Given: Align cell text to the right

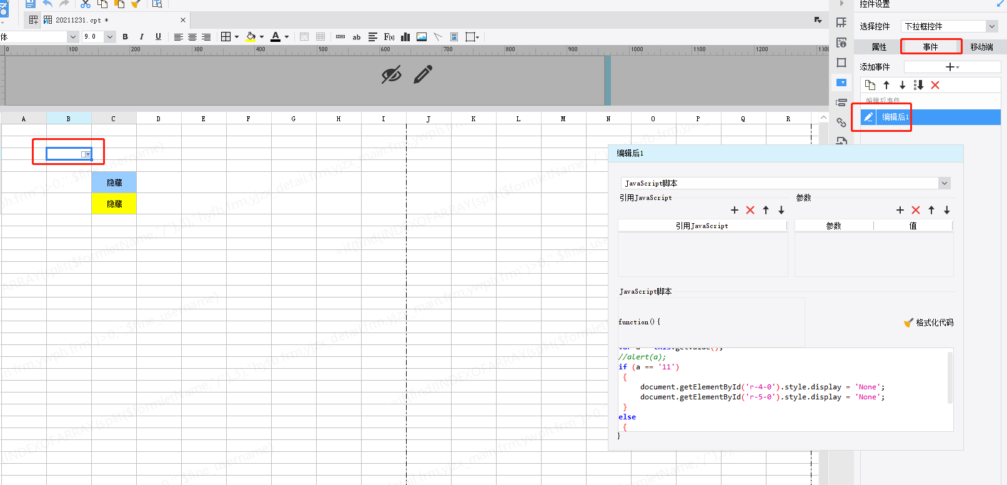Looking at the screenshot, I should click(x=206, y=37).
